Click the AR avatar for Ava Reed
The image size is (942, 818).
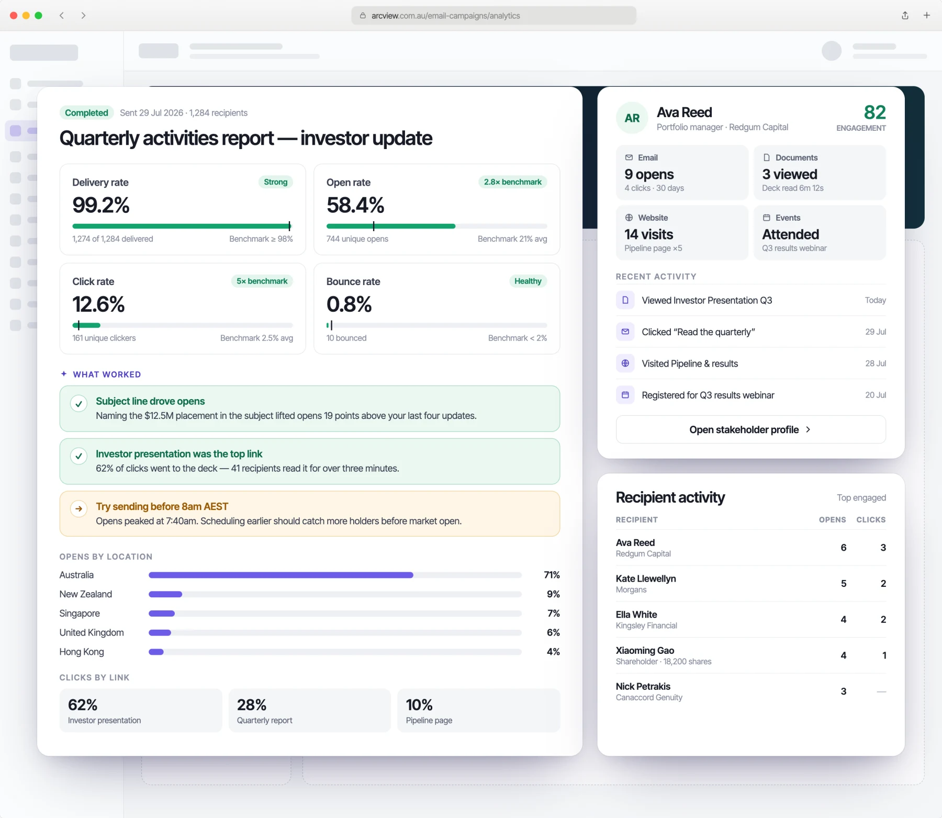pos(632,118)
